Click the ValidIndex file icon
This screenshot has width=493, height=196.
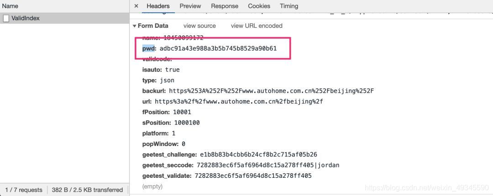(x=5, y=19)
